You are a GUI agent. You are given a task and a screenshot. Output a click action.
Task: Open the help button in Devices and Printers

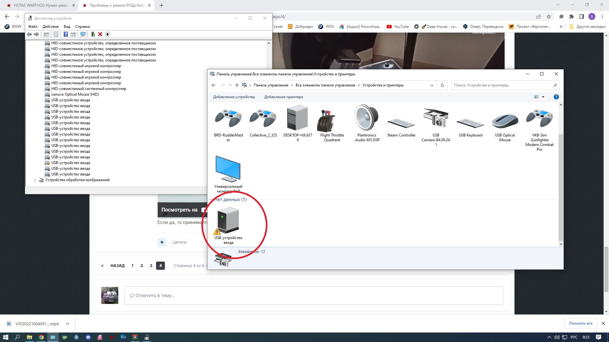coord(556,97)
